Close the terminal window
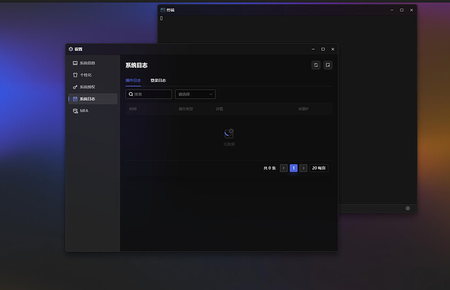450x290 pixels. (412, 10)
